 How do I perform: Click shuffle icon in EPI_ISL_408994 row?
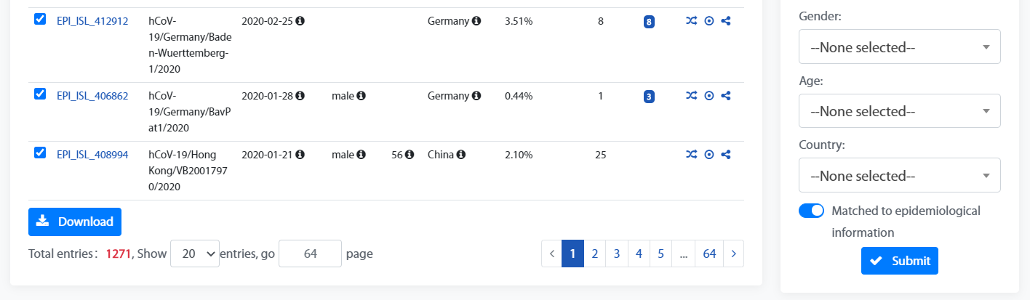coord(691,154)
